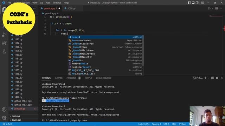
Task: Open the Manage gear icon
Action: pyautogui.click(x=4, y=118)
